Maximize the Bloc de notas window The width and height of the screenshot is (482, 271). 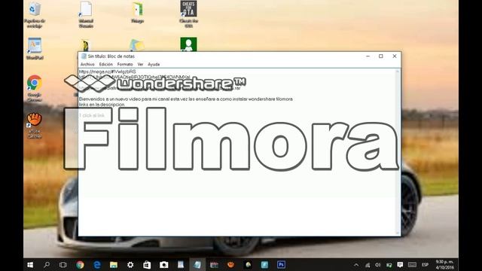coord(381,56)
